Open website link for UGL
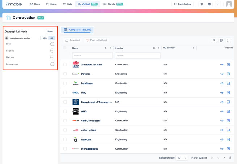 222,92
